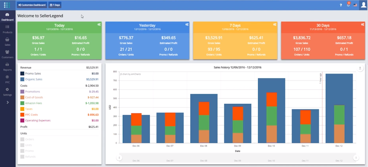Open the 7 Days date range button

tap(55, 5)
